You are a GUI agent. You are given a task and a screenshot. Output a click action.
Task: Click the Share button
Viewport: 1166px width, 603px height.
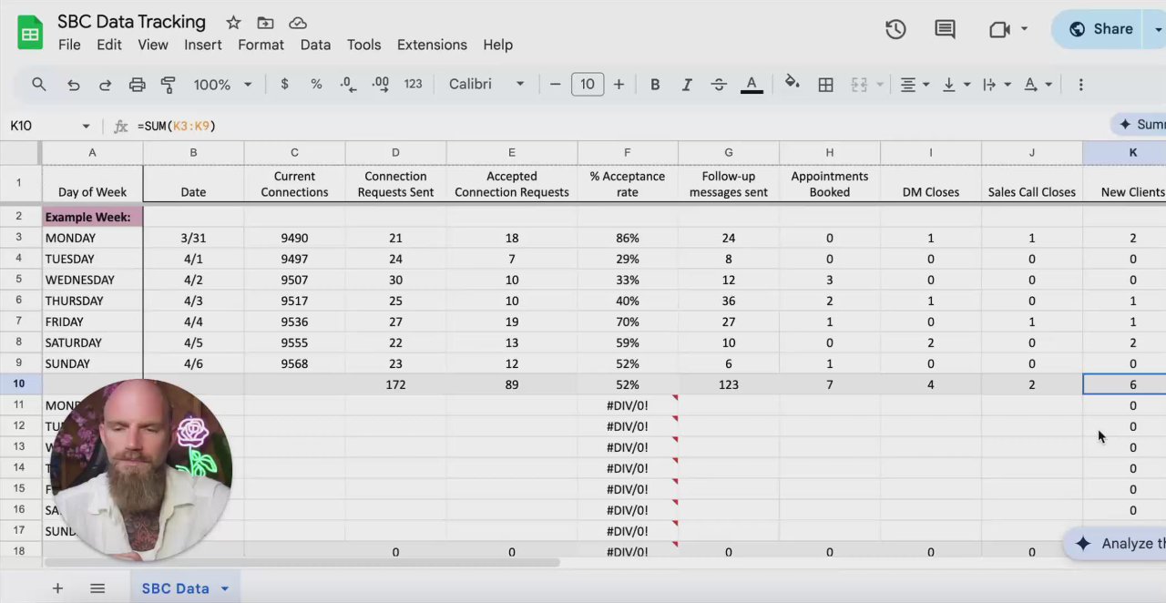click(x=1102, y=29)
